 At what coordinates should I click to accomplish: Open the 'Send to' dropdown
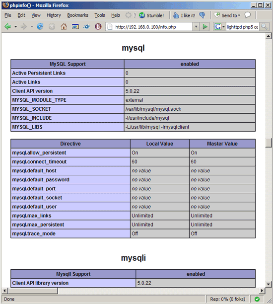(227, 15)
